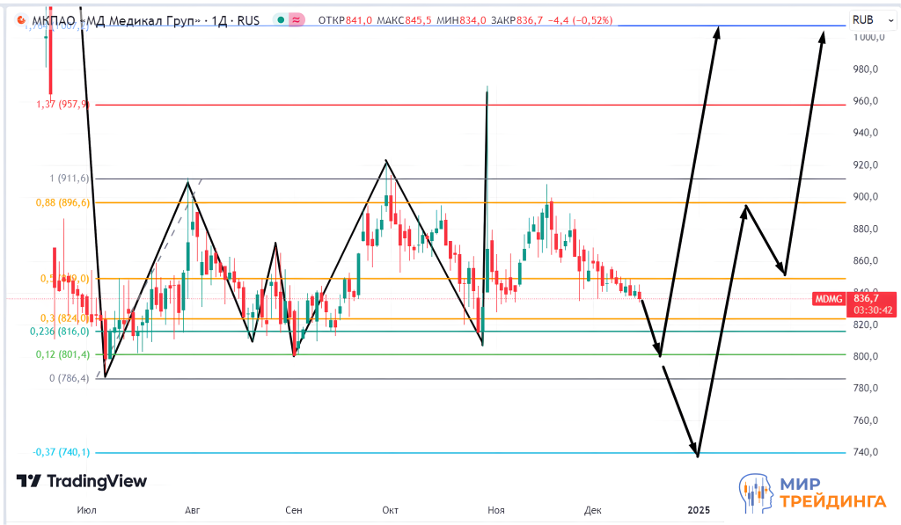Click the closing price value 836,7

[x=525, y=19]
